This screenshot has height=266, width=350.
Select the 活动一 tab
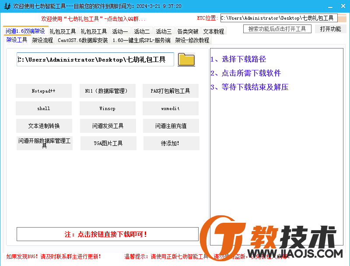120,31
